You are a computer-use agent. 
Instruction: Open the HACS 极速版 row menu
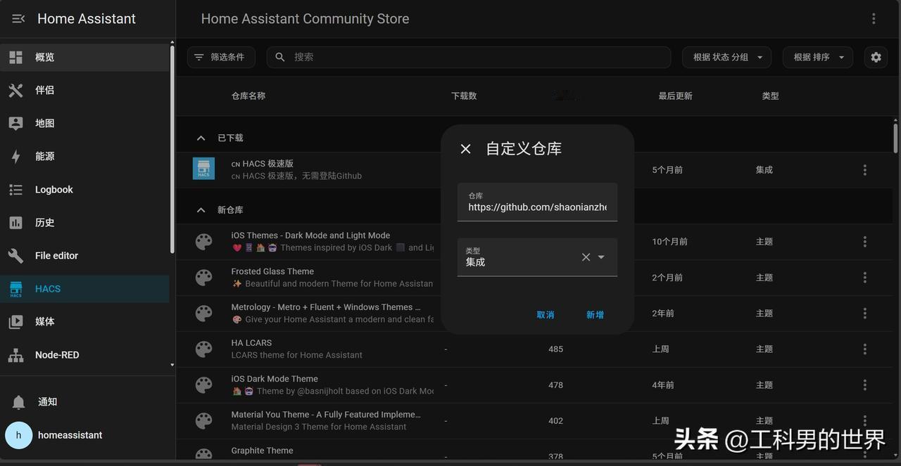click(864, 170)
